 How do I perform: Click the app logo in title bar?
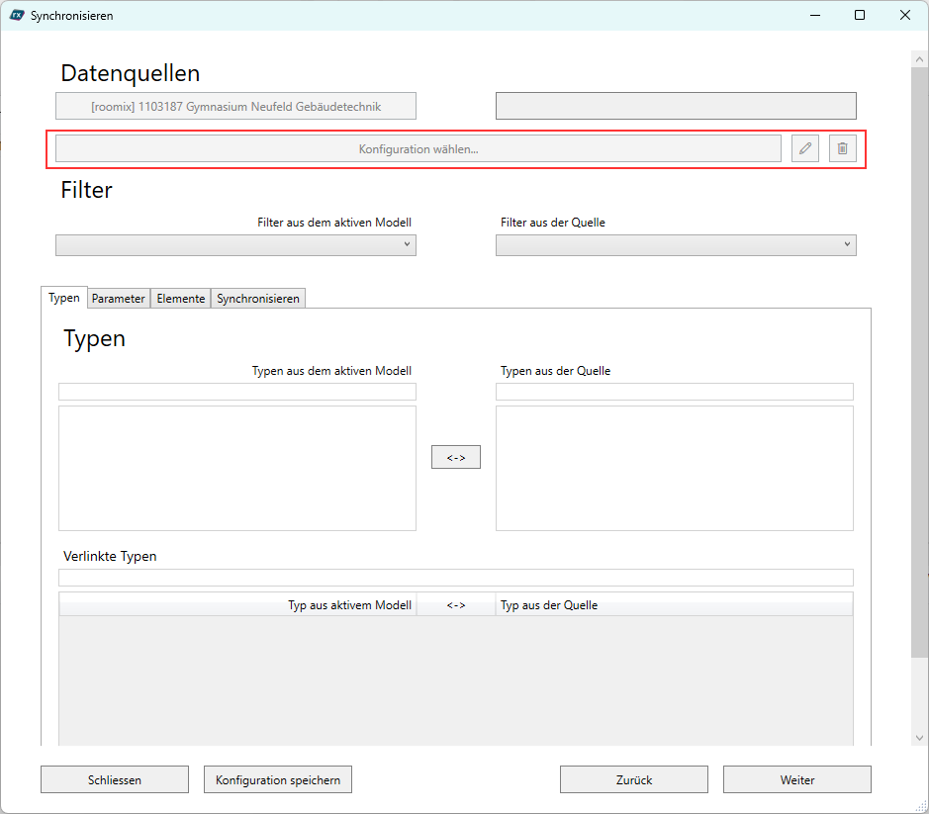16,16
